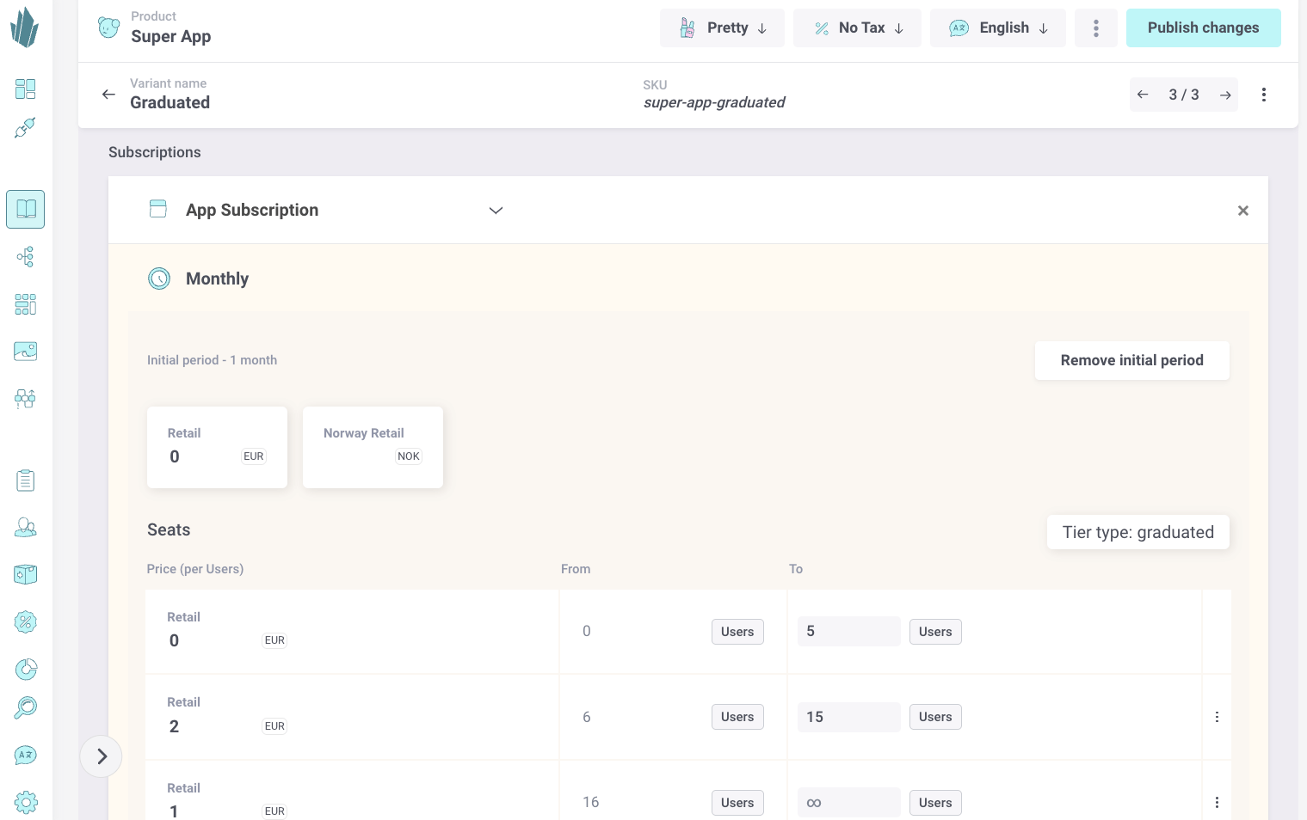Go back using the arrow beside Variant name
Image resolution: width=1307 pixels, height=820 pixels.
pyautogui.click(x=108, y=94)
